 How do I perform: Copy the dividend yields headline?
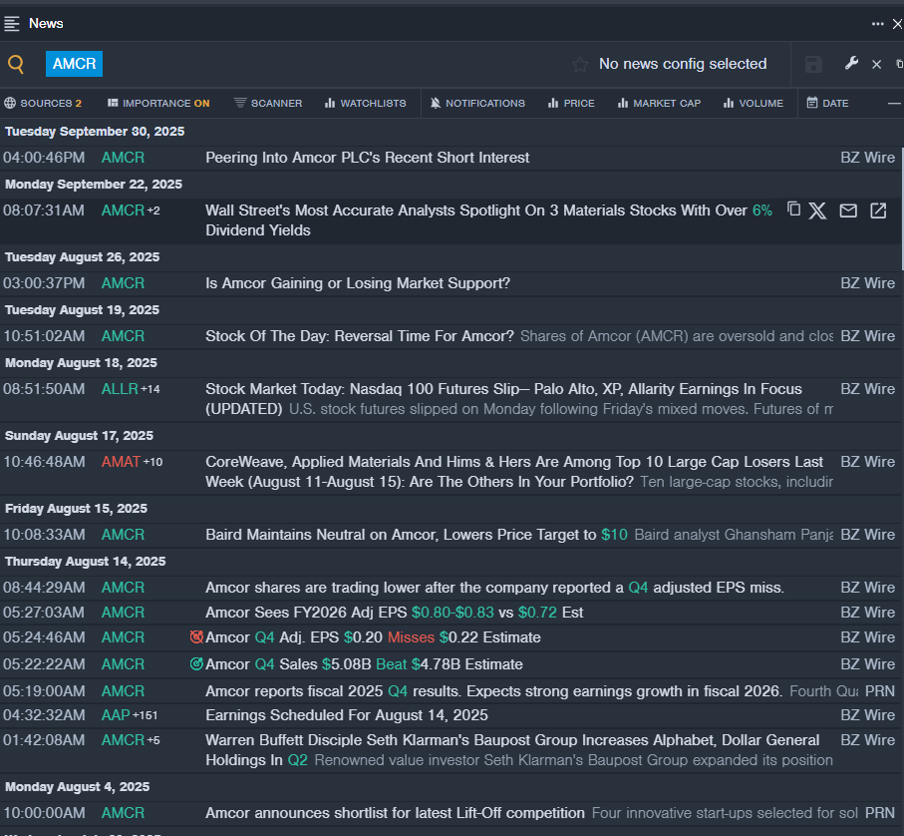(x=793, y=209)
